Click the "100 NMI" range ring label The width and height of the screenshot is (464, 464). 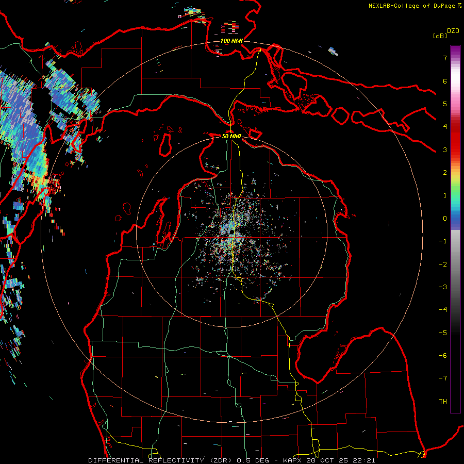pyautogui.click(x=231, y=41)
